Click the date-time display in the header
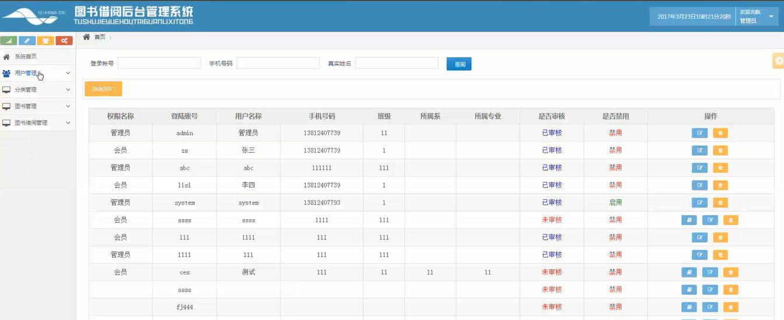The width and height of the screenshot is (784, 320). [x=694, y=17]
